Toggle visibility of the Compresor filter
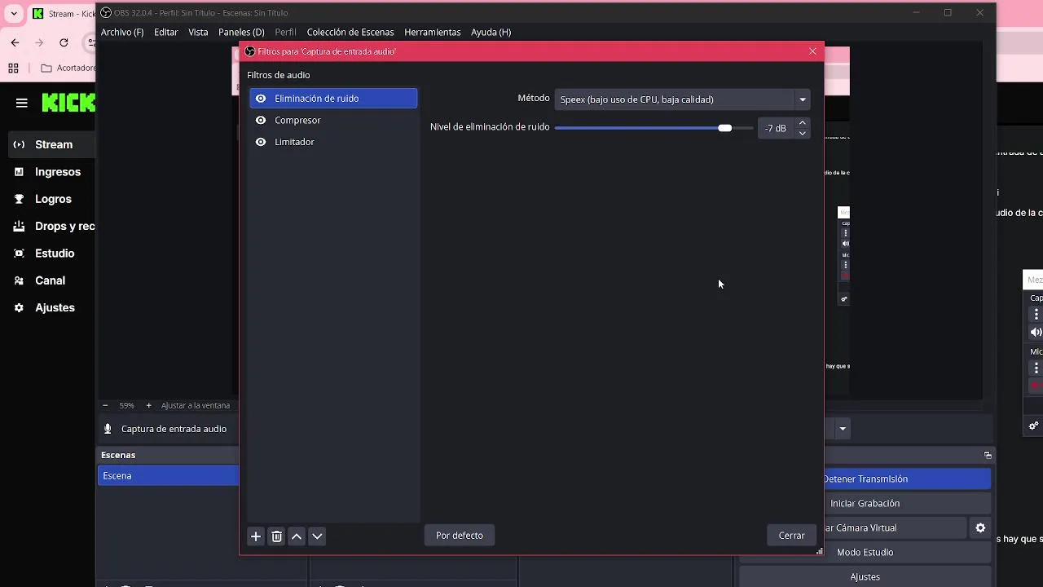1043x587 pixels. 261,120
